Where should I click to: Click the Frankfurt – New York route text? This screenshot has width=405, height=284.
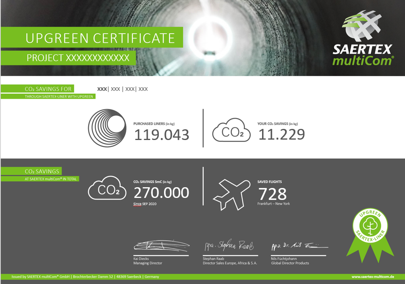pos(274,204)
